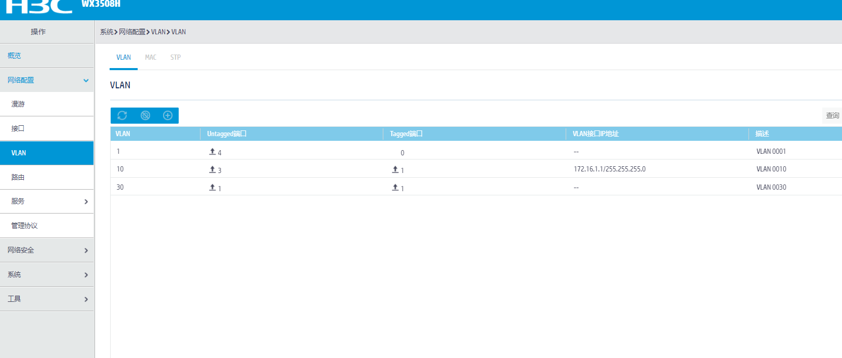
Task: Click the tagged port count 0 of VLAN 1
Action: tap(402, 153)
